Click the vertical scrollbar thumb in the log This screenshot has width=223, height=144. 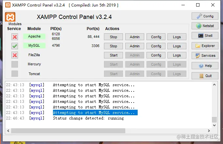(x=214, y=120)
